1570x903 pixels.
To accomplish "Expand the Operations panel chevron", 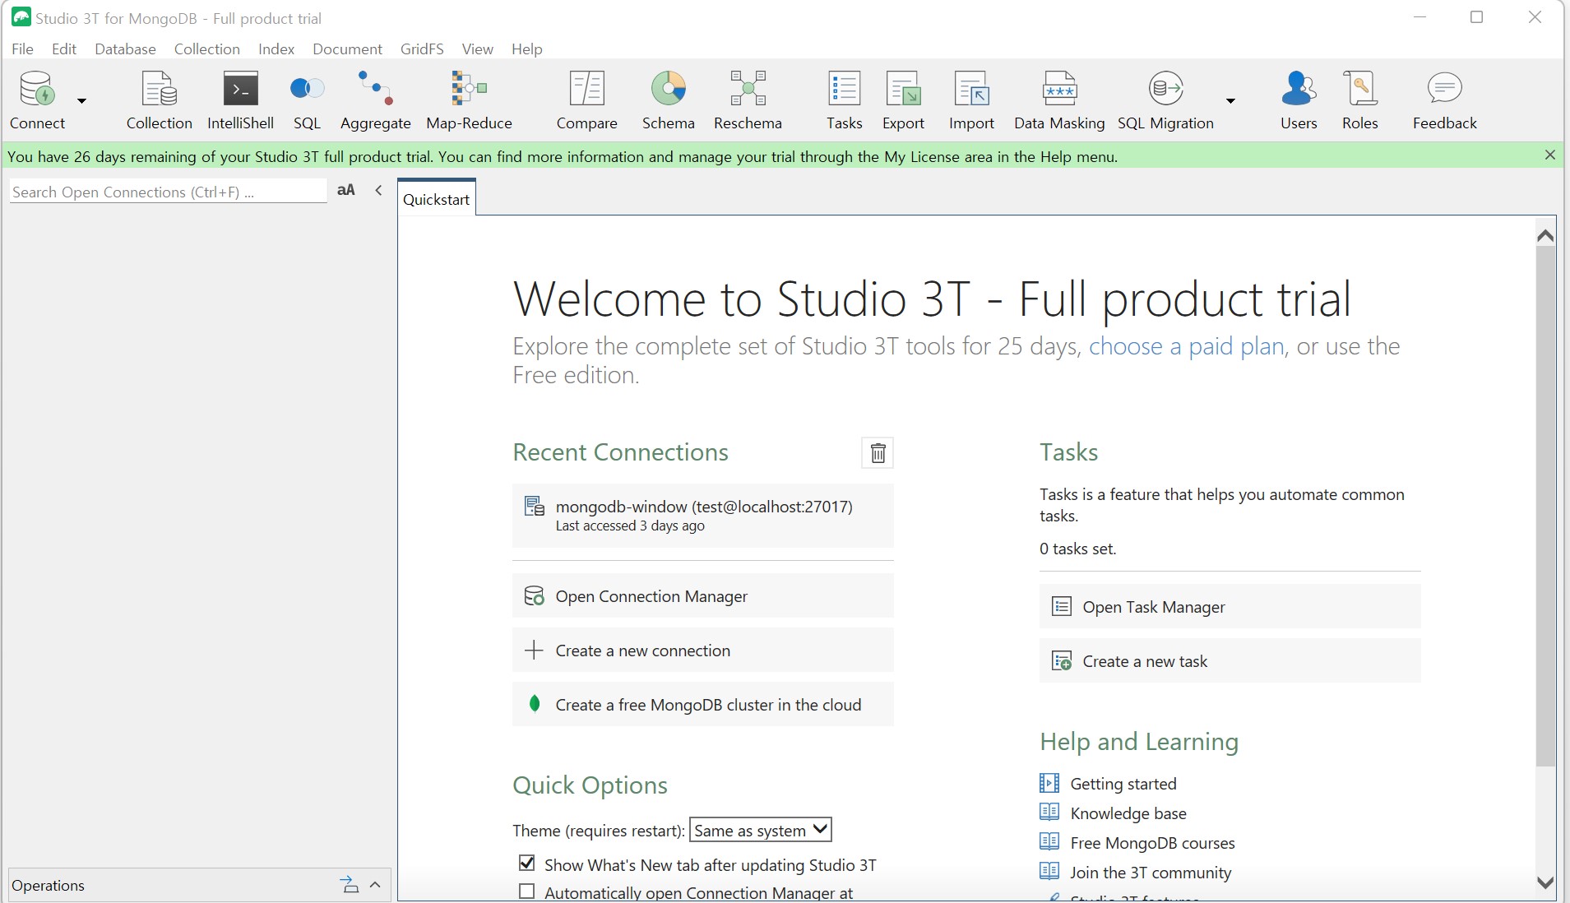I will point(375,885).
